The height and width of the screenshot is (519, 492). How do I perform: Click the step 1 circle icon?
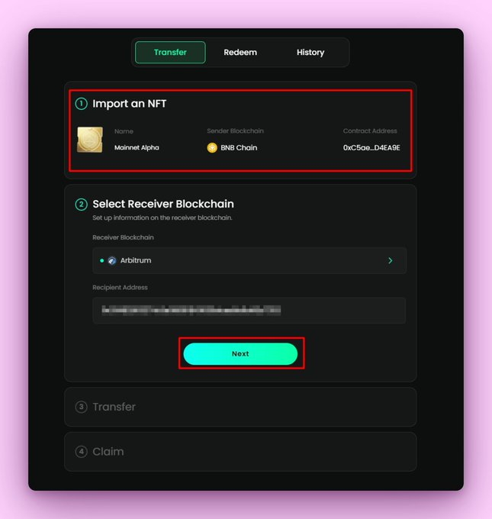click(82, 104)
